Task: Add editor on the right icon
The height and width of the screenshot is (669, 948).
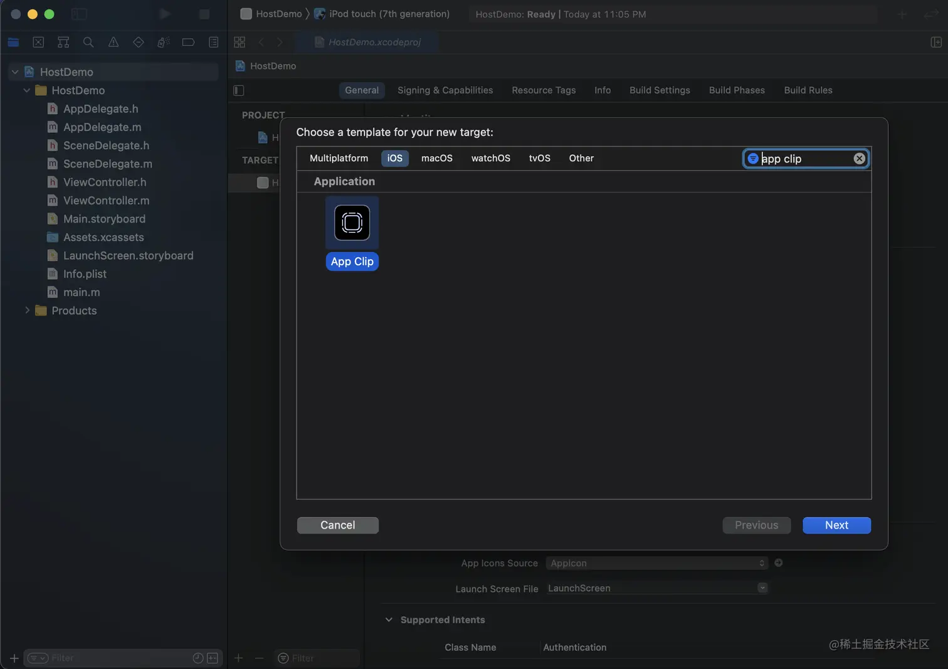Action: pos(936,42)
